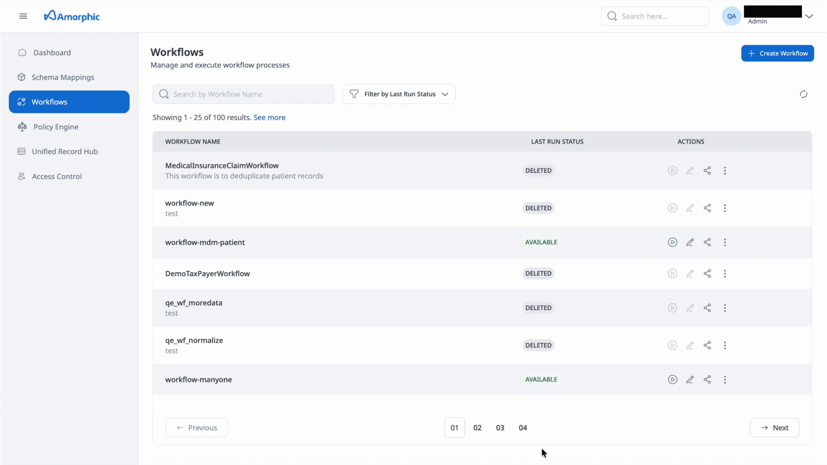Create a new workflow
The width and height of the screenshot is (827, 465).
click(777, 53)
